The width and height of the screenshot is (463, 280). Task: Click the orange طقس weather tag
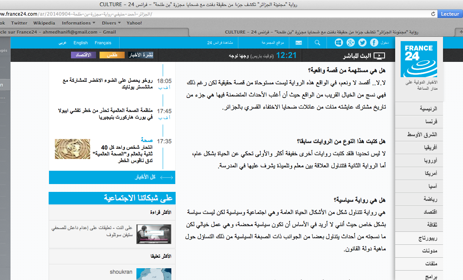(112, 55)
